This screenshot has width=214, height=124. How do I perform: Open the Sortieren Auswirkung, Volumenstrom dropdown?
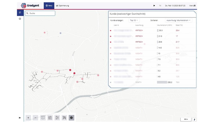tap(179, 20)
